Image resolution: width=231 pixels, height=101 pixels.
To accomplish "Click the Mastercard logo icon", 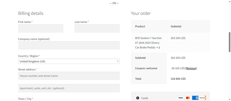I will pyautogui.click(x=188, y=98).
